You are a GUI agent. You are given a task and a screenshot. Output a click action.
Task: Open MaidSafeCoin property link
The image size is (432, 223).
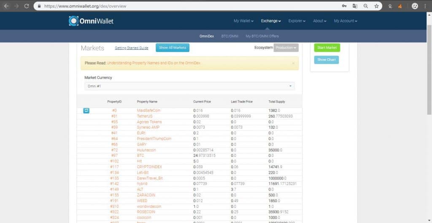point(149,110)
